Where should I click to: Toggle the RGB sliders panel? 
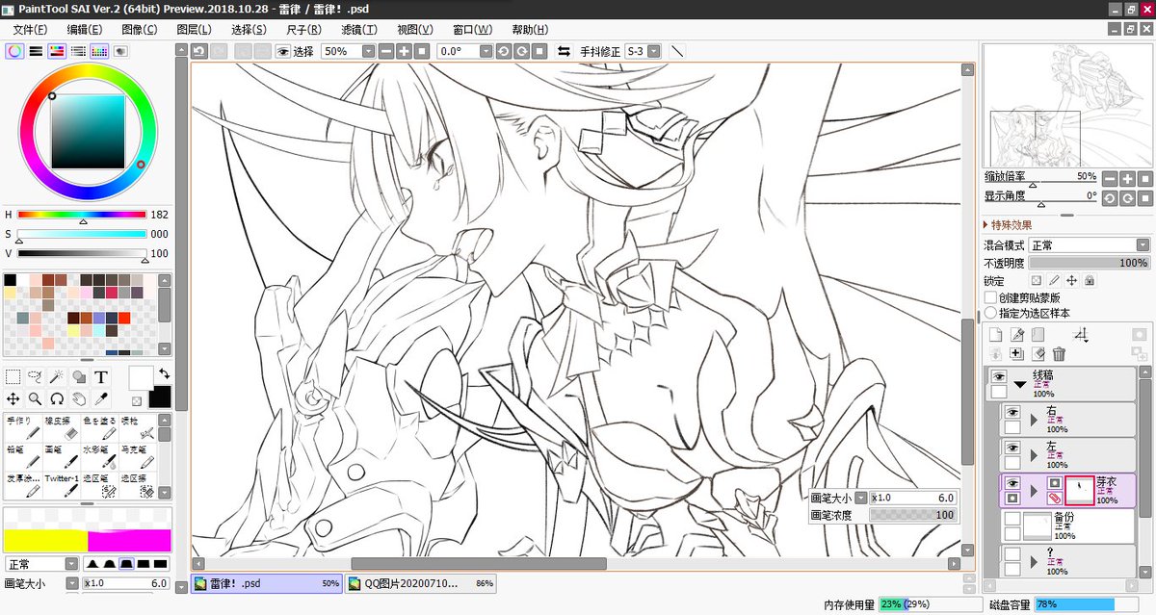pyautogui.click(x=36, y=51)
